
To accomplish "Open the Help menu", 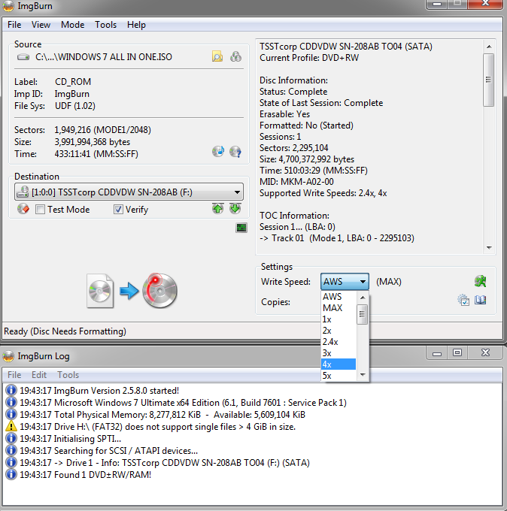I will point(136,25).
